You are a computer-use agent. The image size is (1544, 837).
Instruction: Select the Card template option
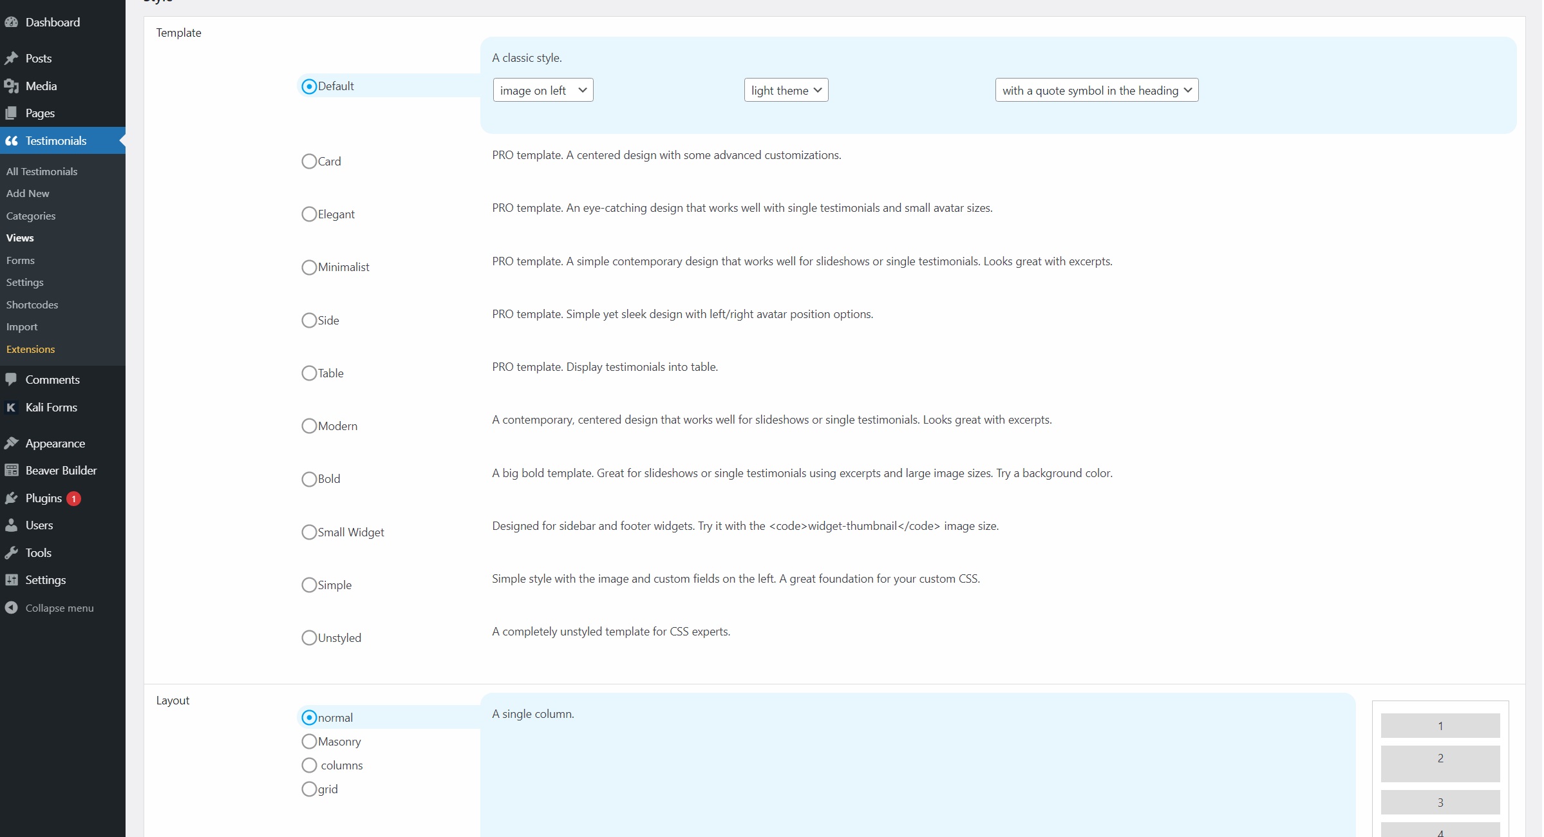click(309, 162)
